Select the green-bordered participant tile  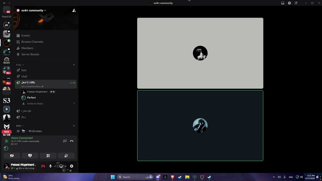click(200, 126)
